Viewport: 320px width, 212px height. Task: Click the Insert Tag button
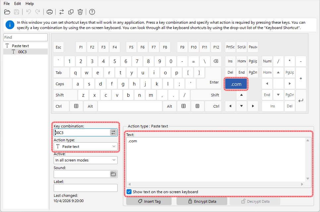tap(149, 201)
